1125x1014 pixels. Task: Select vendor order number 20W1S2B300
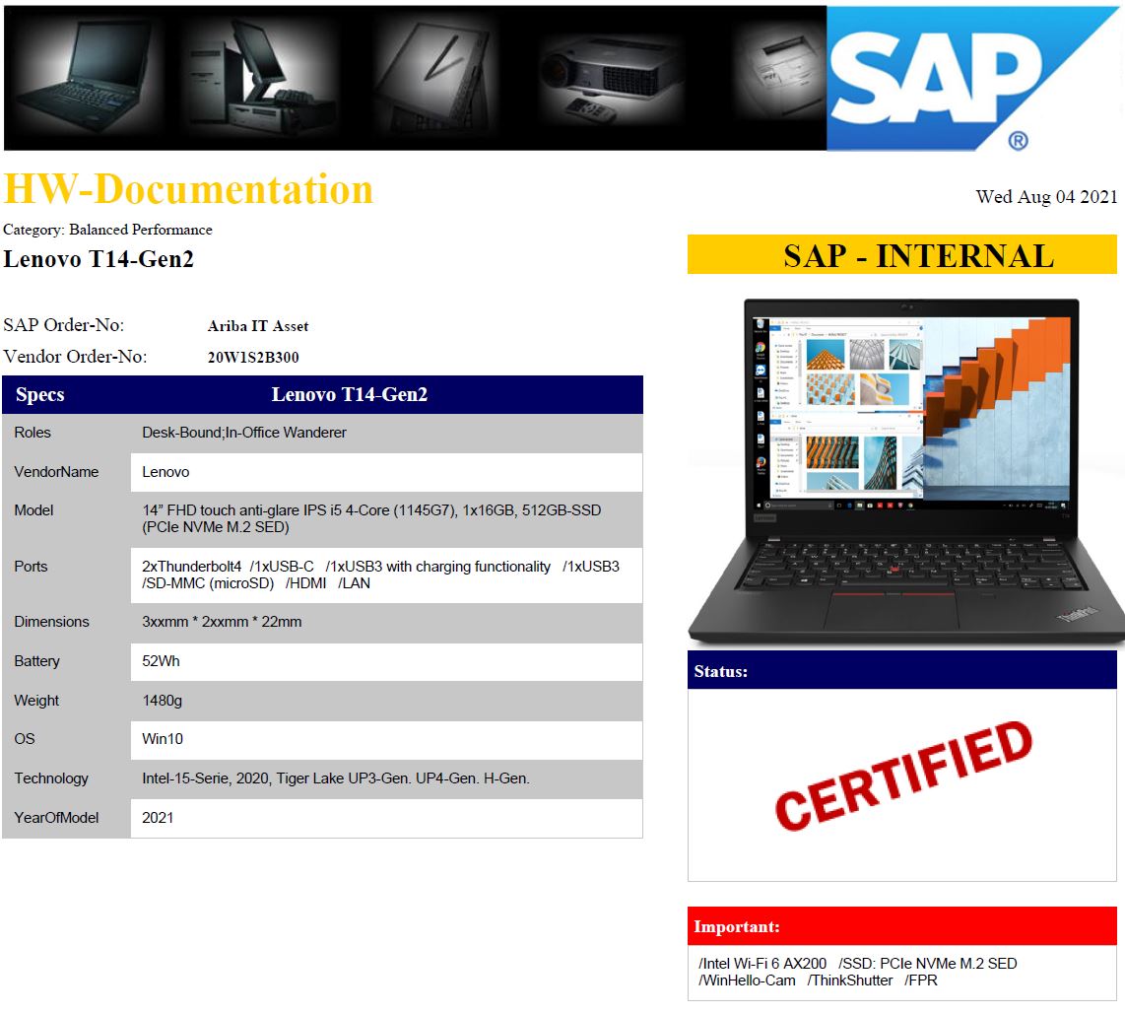(253, 358)
